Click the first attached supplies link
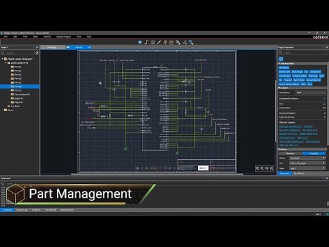The height and width of the screenshot is (247, 329). click(291, 126)
